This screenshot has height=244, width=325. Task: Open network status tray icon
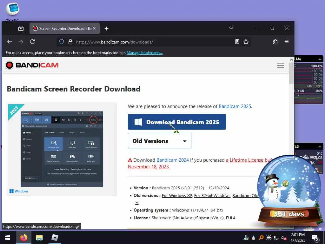(276, 238)
